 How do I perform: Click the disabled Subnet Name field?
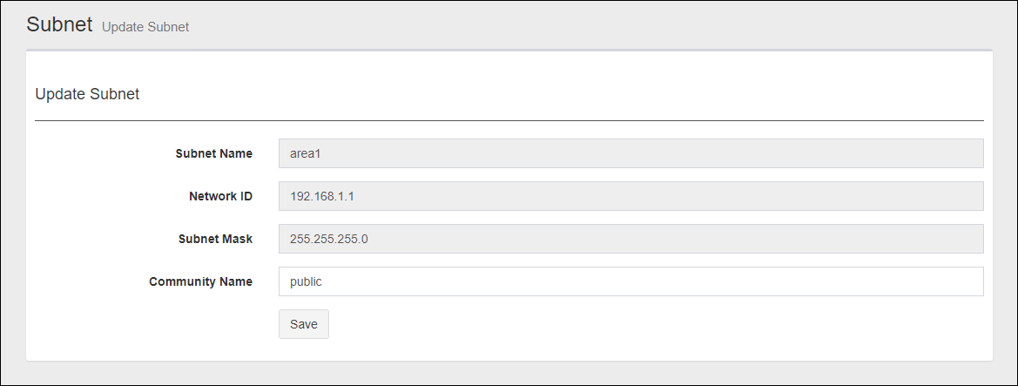(630, 153)
